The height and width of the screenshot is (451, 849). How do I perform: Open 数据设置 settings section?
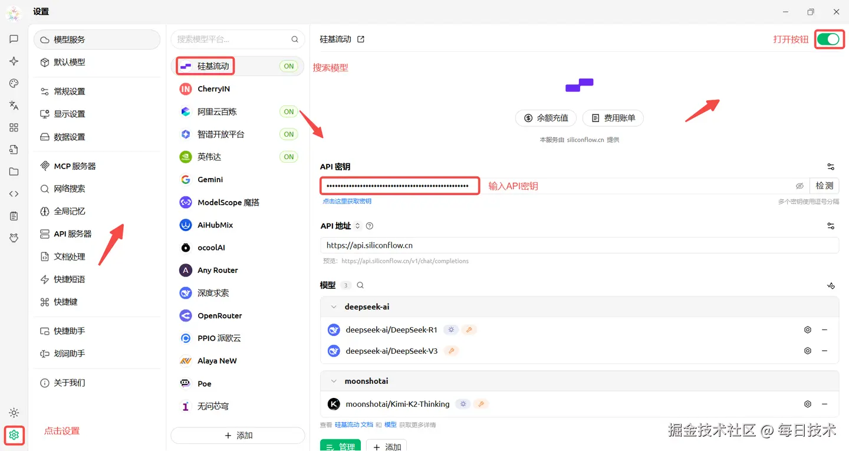click(97, 137)
